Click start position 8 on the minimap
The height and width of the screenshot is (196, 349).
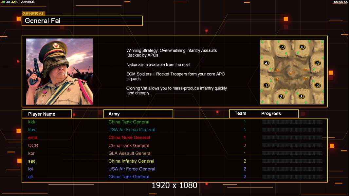(302, 47)
